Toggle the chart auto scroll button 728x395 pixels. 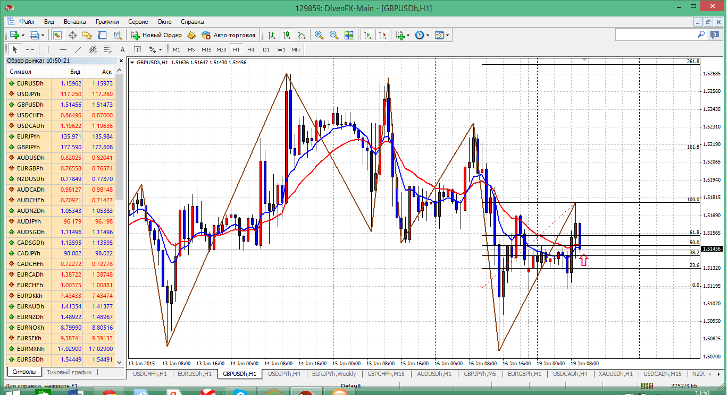[367, 35]
